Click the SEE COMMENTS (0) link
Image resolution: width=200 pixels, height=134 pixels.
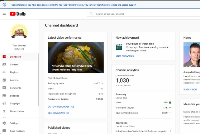point(58,113)
